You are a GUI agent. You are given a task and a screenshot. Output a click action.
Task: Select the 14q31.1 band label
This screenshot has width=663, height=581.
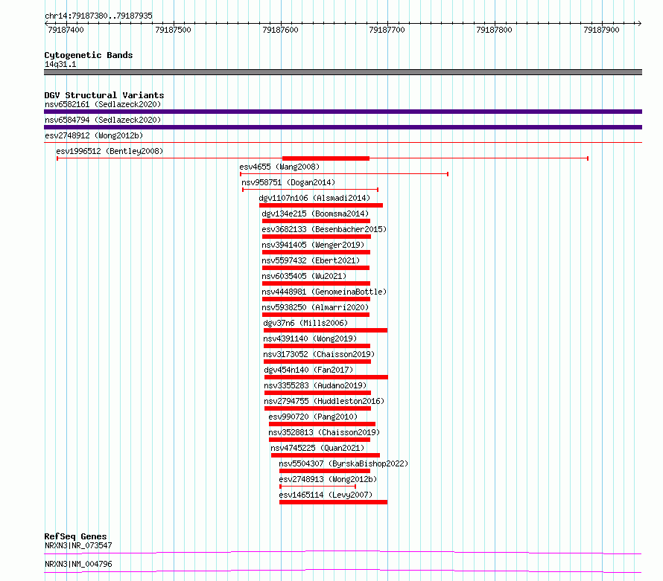pos(60,64)
